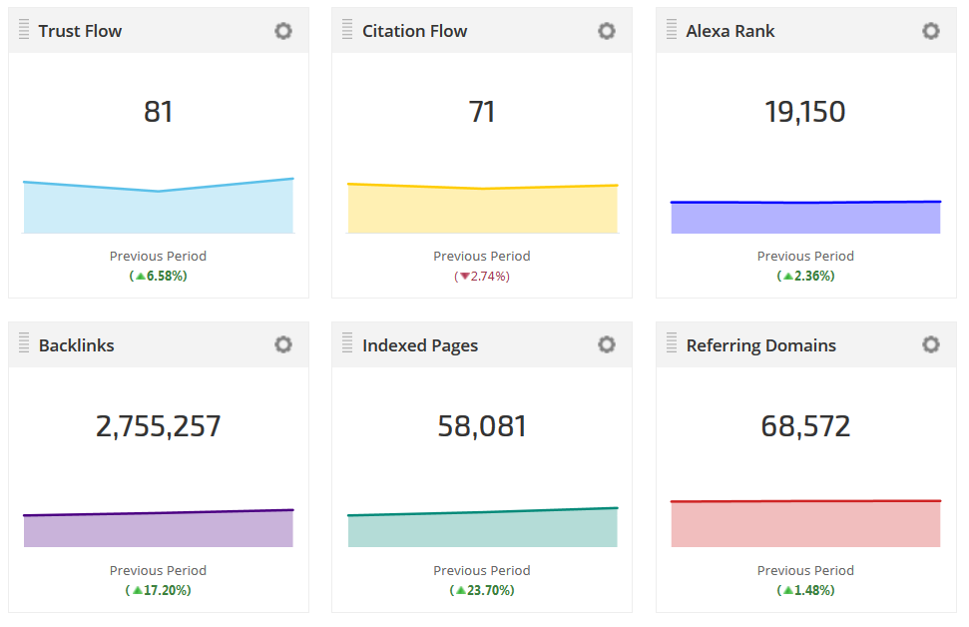
Task: Grab the Trust Flow drag handle
Action: tap(24, 30)
